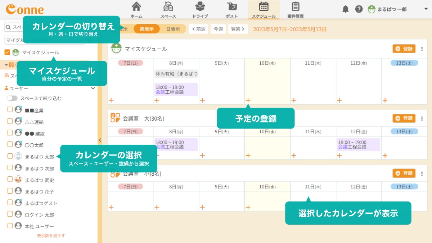Viewport: 432px width, 243px height.
Task: Open the Space (スペース) navigation icon
Action: (168, 7)
